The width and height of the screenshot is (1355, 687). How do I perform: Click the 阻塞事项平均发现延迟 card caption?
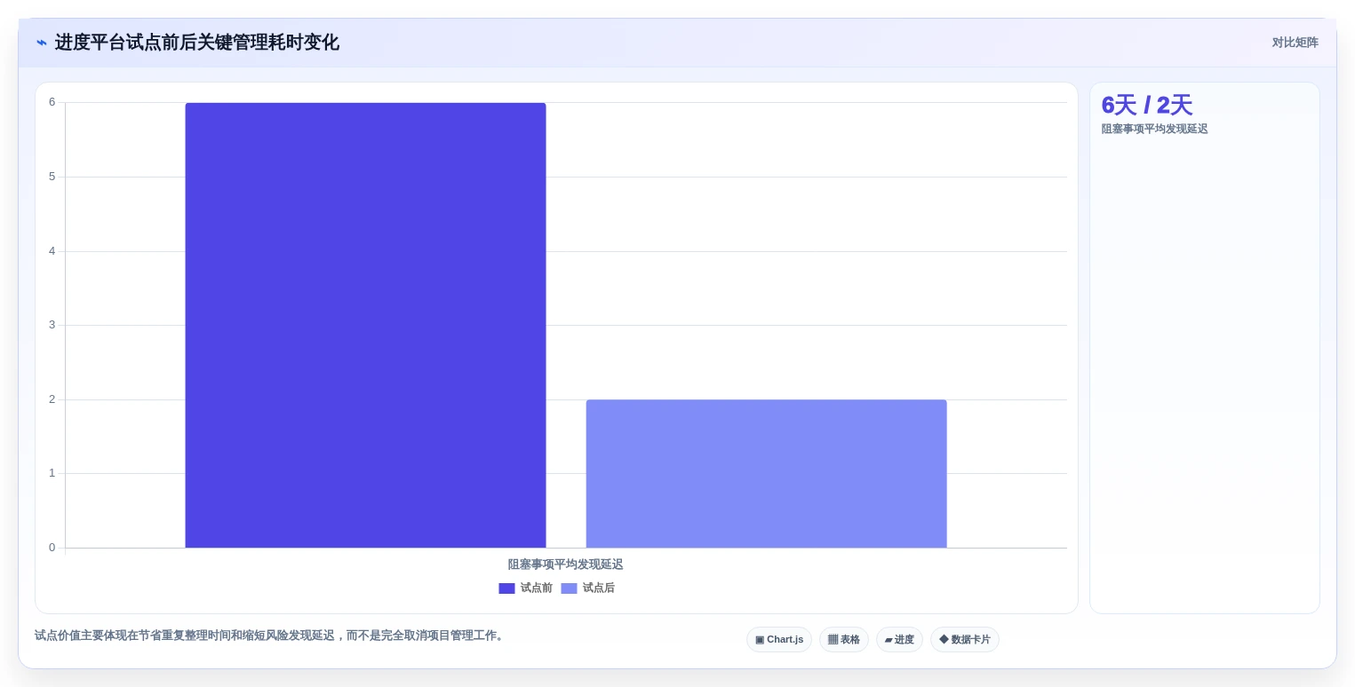click(x=1154, y=129)
